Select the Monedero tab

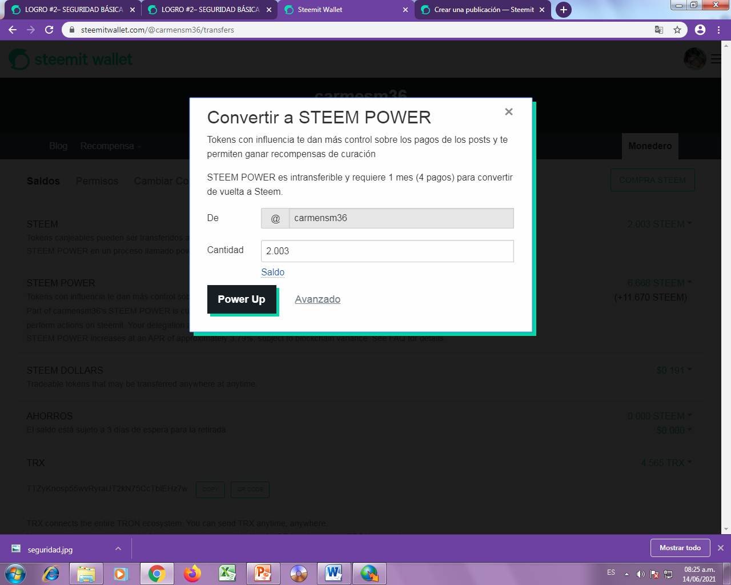tap(650, 146)
